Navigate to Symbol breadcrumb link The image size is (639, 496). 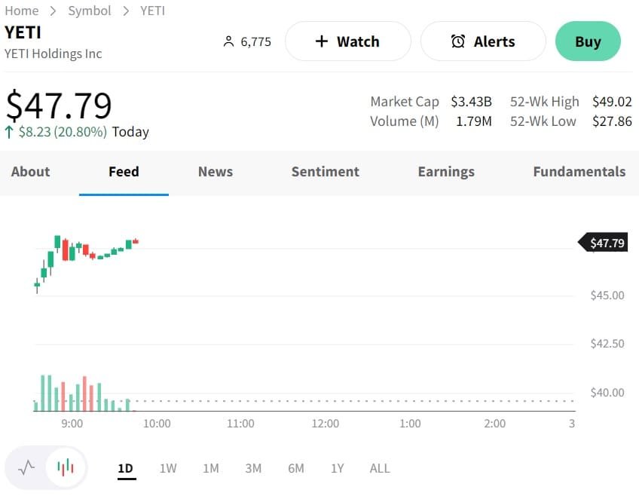tap(90, 11)
